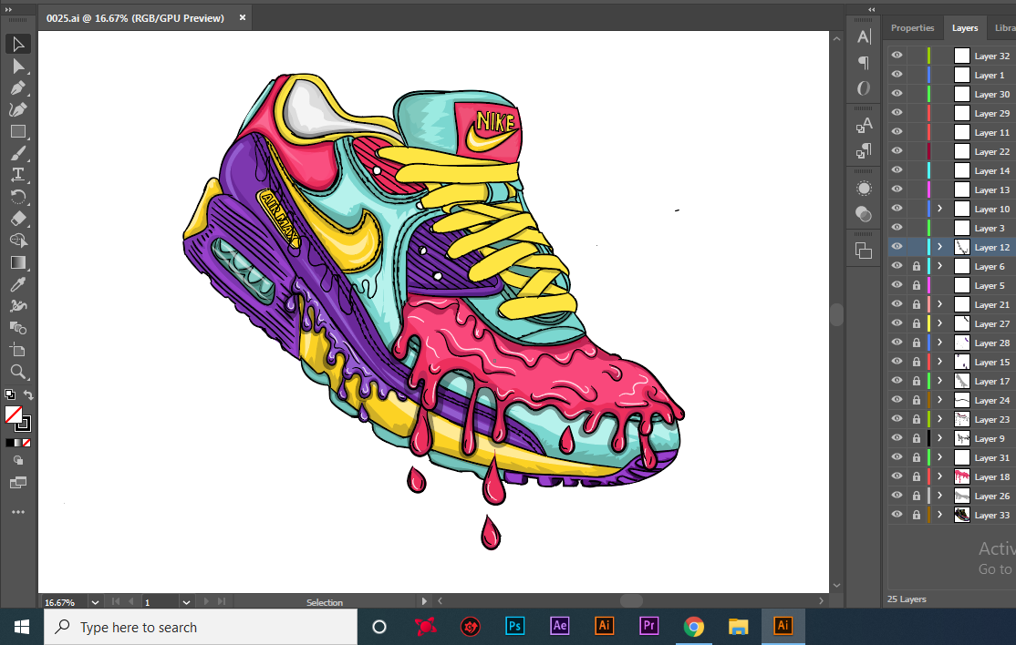The width and height of the screenshot is (1016, 645).
Task: Open the 0025.ai document tab
Action: [135, 18]
